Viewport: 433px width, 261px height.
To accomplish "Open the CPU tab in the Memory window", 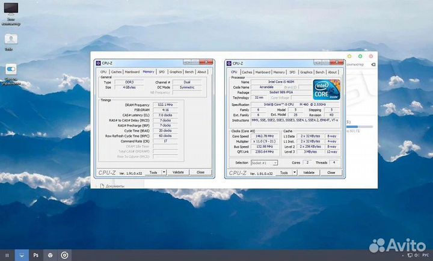I will [103, 72].
